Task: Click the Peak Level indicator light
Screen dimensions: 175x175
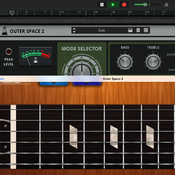Action: tap(9, 51)
